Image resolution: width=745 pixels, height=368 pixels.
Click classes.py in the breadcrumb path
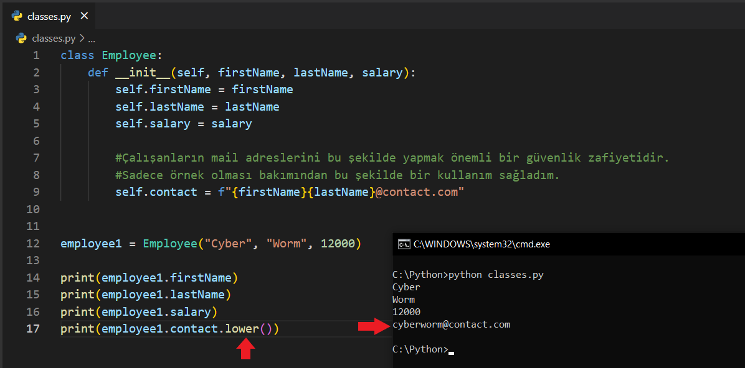point(54,38)
